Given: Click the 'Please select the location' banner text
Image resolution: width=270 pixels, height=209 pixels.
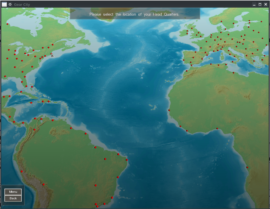Looking at the screenshot, I should click(134, 14).
